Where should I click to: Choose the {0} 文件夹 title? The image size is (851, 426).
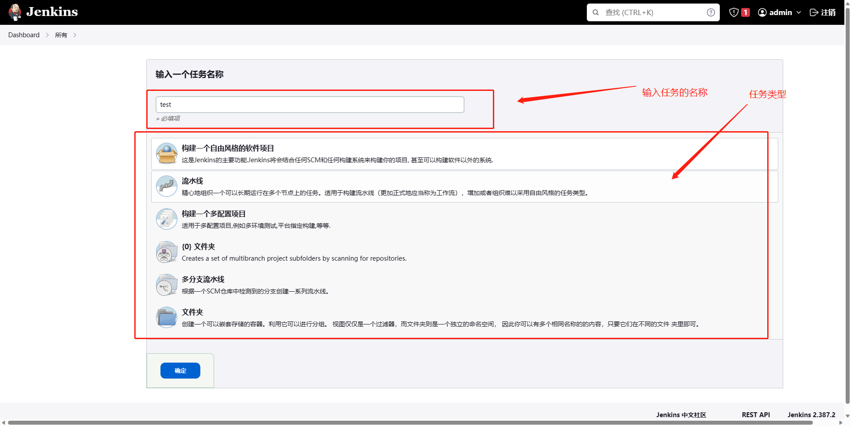[x=199, y=246]
